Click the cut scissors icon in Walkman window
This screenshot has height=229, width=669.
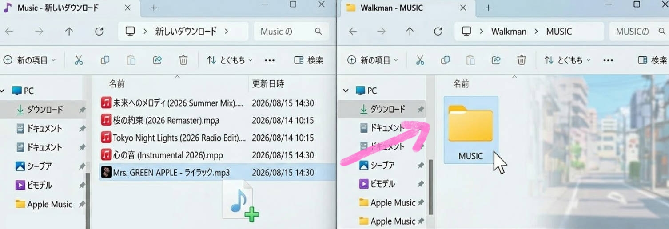pos(420,60)
